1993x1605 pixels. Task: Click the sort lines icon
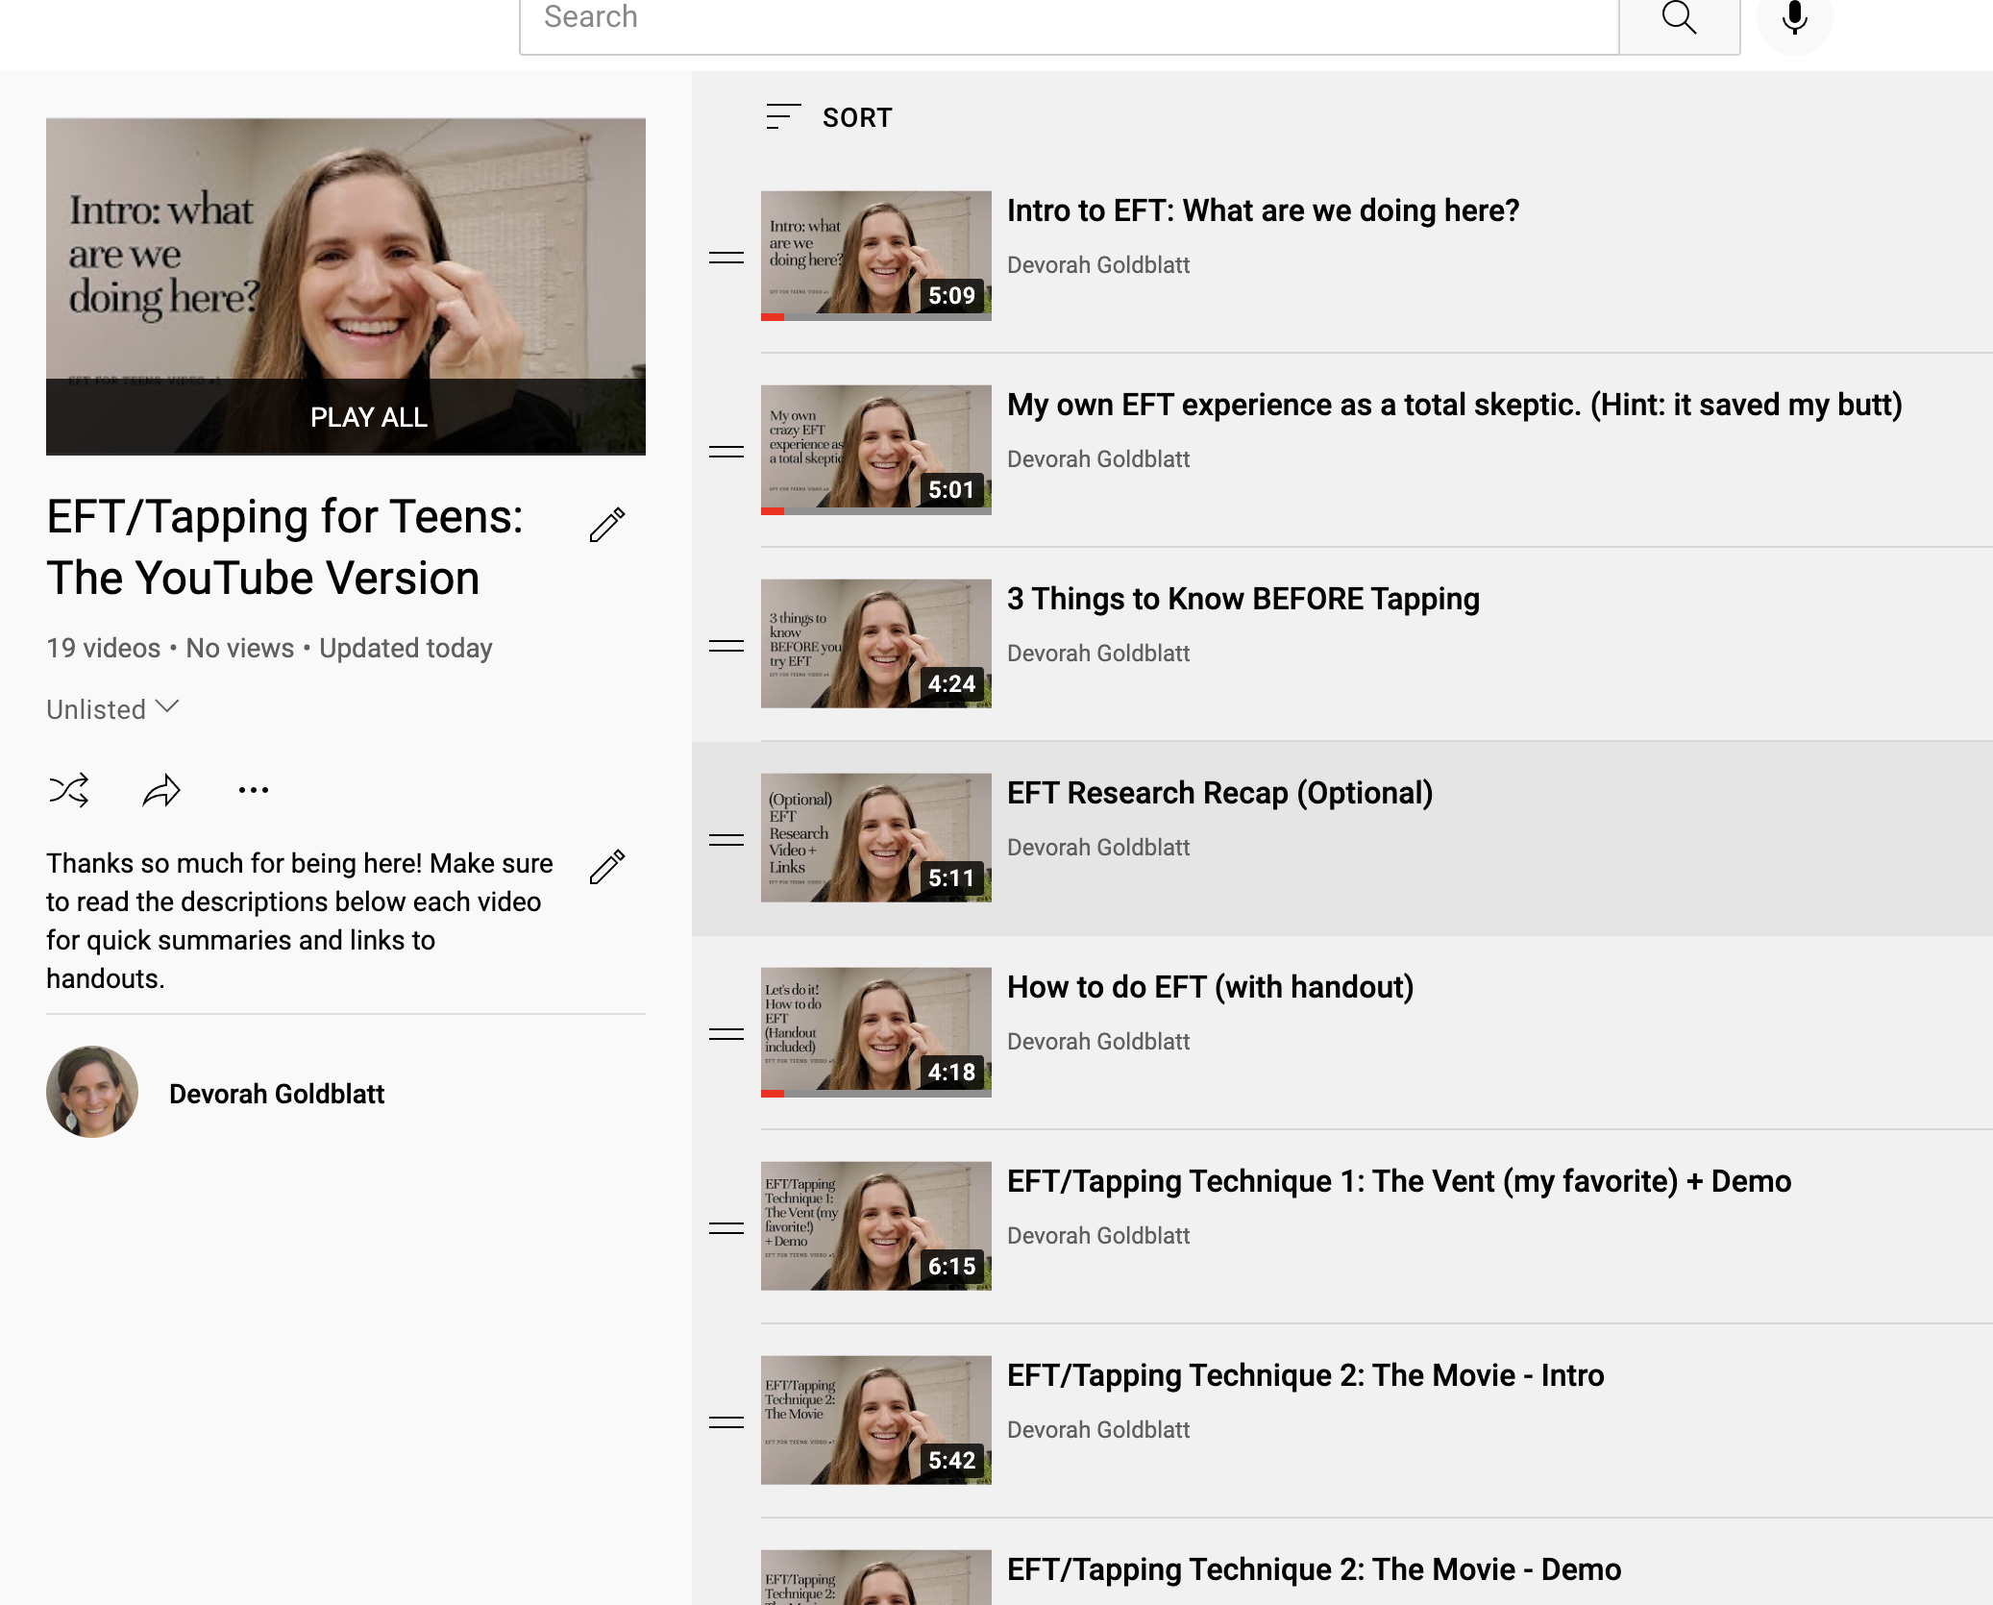pyautogui.click(x=783, y=117)
